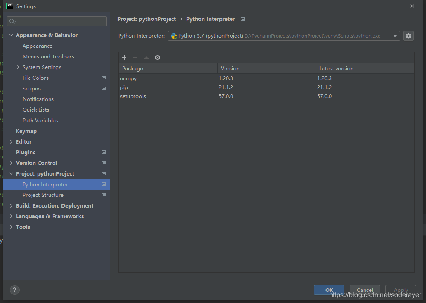Screen dimensions: 426x303
Task: Select the pip package row
Action: point(266,87)
